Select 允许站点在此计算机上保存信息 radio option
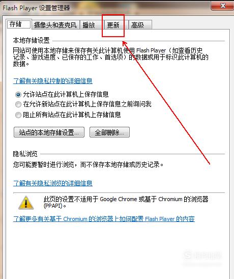This screenshot has width=234, height=279. pos(18,95)
